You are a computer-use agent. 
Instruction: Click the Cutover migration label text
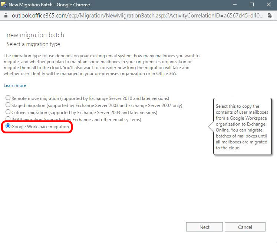tap(84, 113)
